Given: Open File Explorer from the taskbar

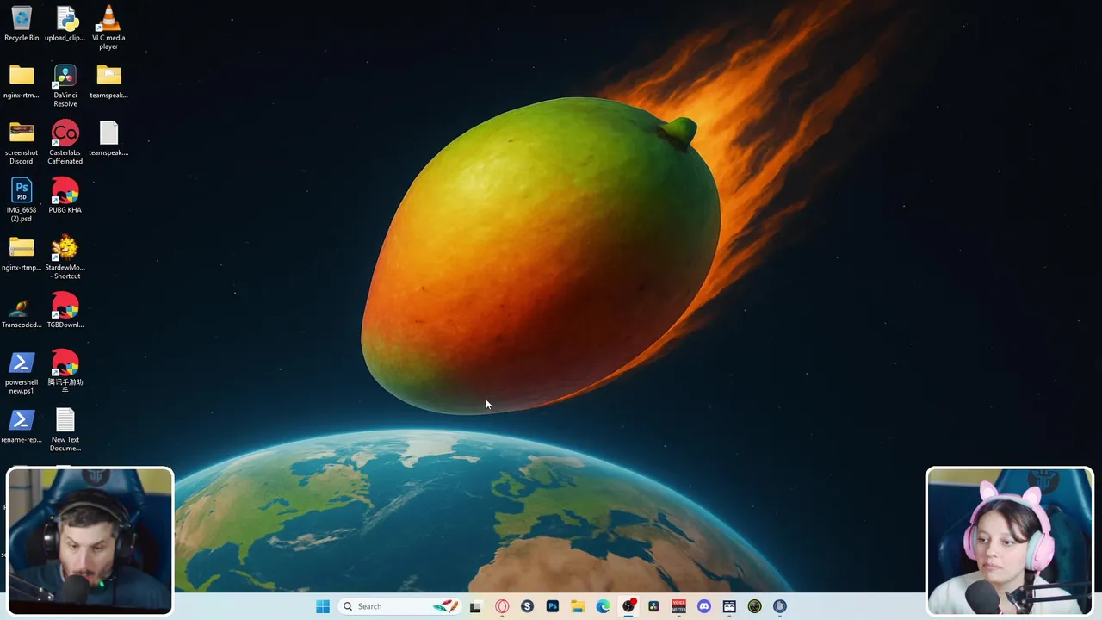Looking at the screenshot, I should pyautogui.click(x=578, y=606).
